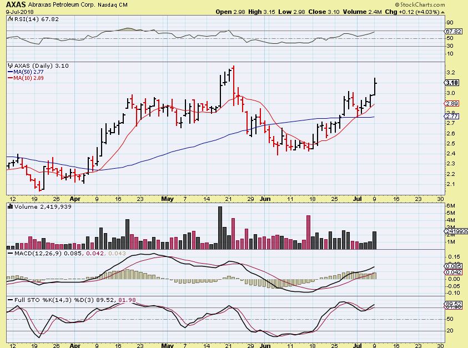
Task: Click the candlestick icon before AXAS (Daily)
Action: click(10, 65)
